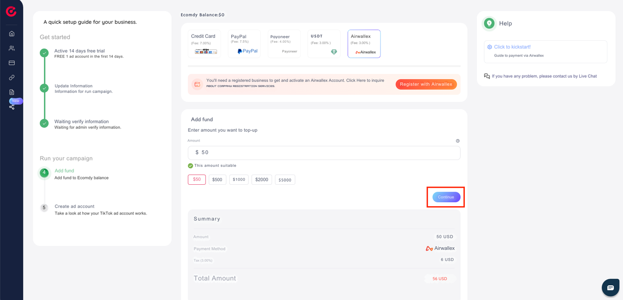Click Register with Airwallex button
This screenshot has height=300, width=623.
(426, 84)
